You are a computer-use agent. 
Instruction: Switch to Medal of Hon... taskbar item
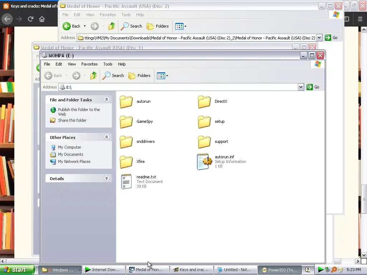(147, 270)
